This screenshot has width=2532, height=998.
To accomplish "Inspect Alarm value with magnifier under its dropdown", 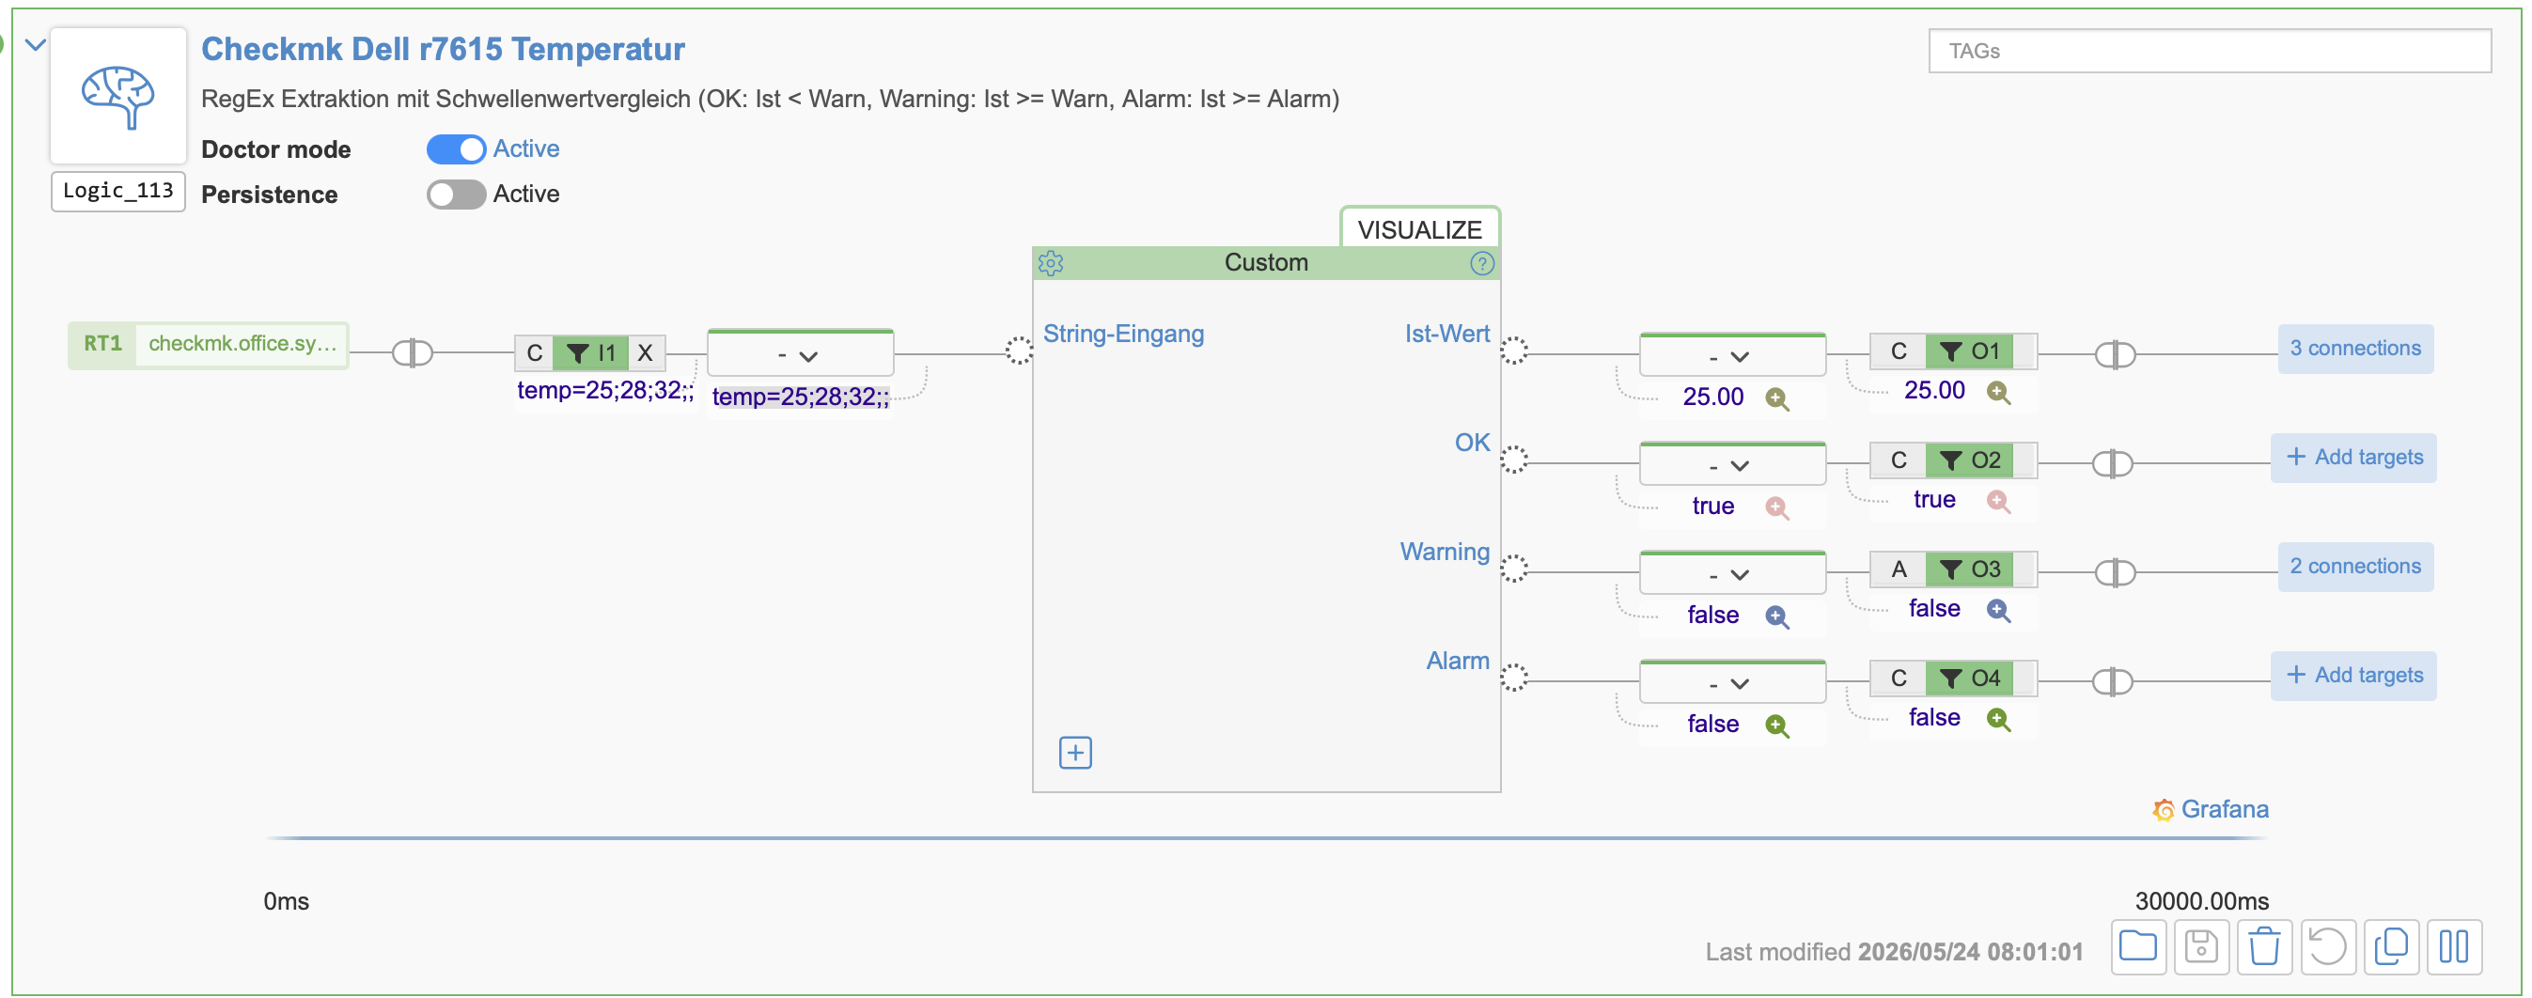I will (x=1776, y=725).
